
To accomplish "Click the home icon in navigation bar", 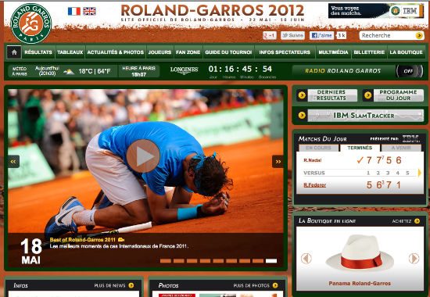I will [x=14, y=52].
